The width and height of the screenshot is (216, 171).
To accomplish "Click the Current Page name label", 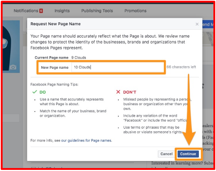I will click(x=51, y=58).
